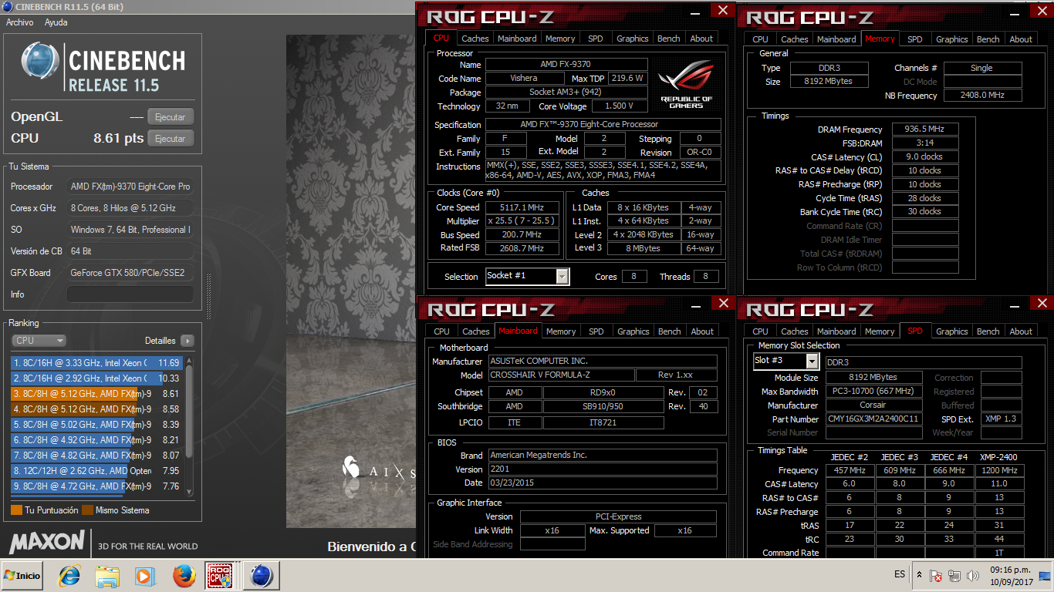Show hidden tray icons arrow
The image size is (1054, 592).
tap(919, 575)
